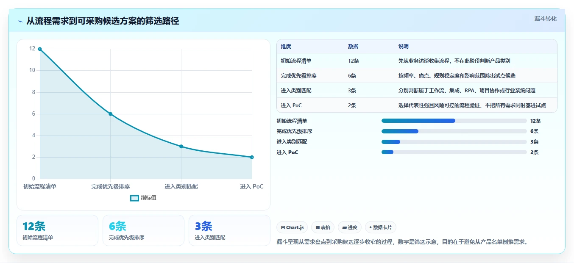
Task: Click the 12条 初始流程清单 stat card
Action: click(x=57, y=230)
